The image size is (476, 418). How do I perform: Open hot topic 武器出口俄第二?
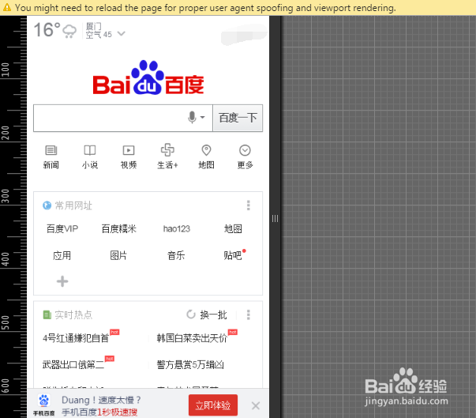(73, 364)
